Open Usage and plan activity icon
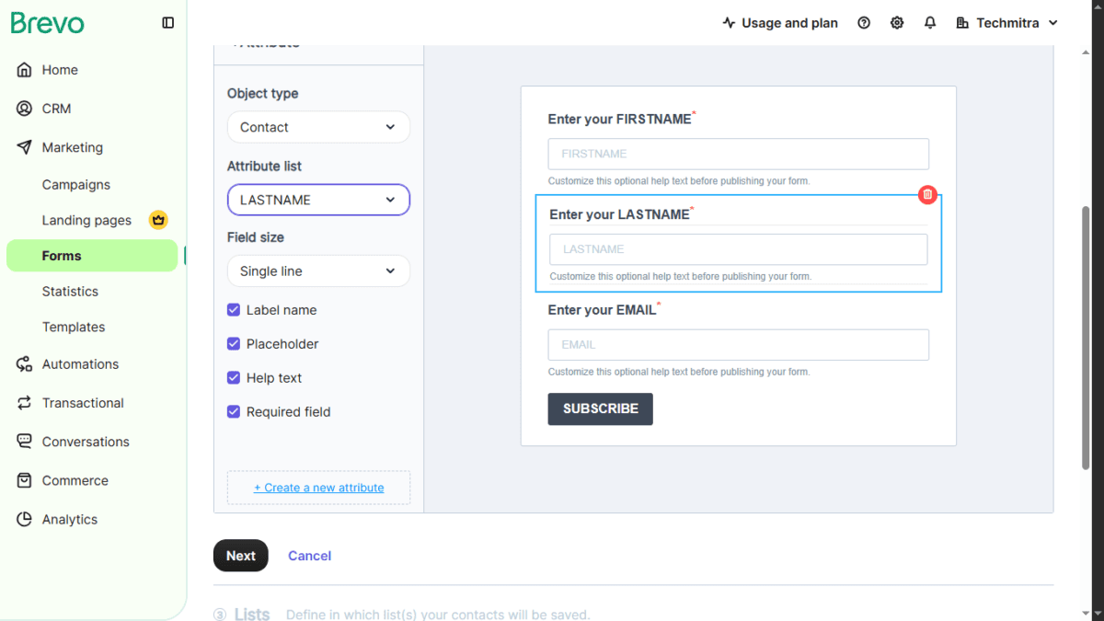 point(729,23)
